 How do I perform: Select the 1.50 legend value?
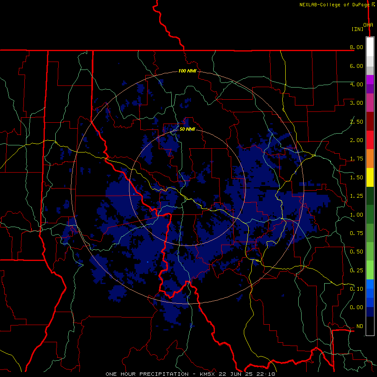(x=356, y=178)
